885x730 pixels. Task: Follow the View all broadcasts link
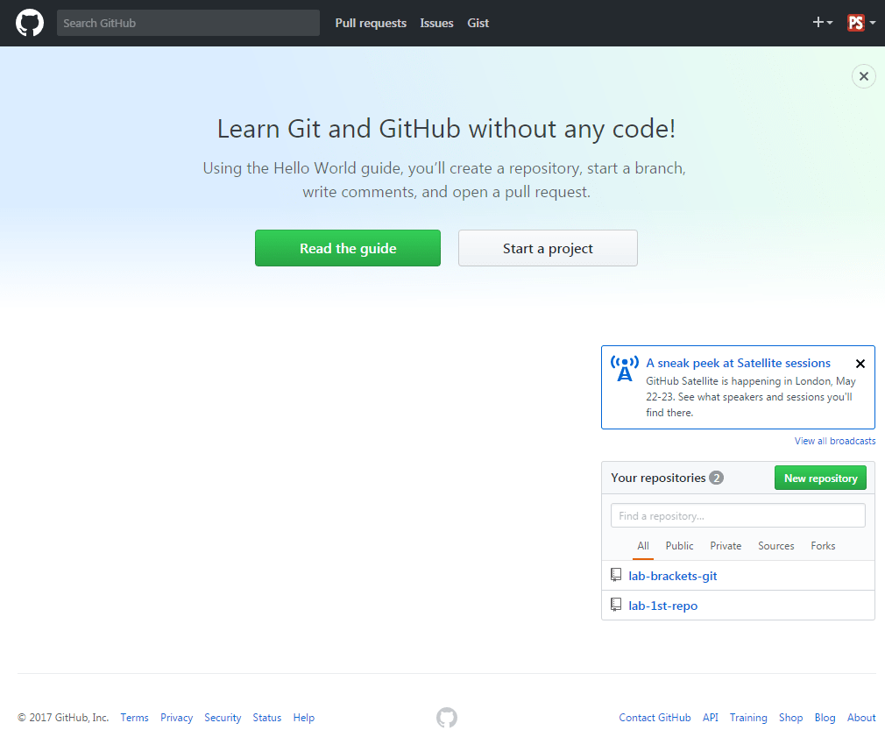click(x=835, y=441)
